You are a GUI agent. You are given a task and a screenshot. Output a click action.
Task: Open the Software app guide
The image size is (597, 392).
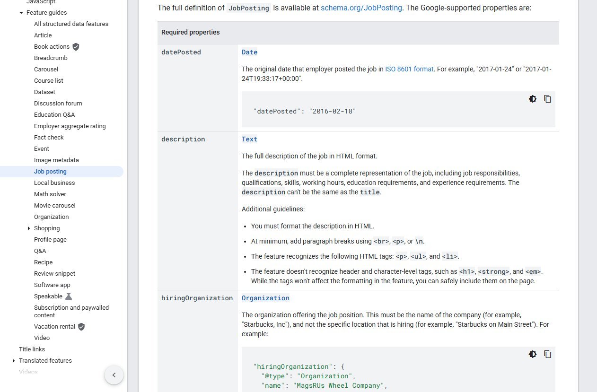[52, 285]
